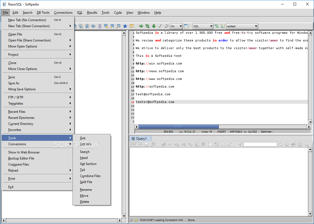Expand the FTP / SFTP submenu
The width and height of the screenshot is (314, 224).
[x=38, y=97]
